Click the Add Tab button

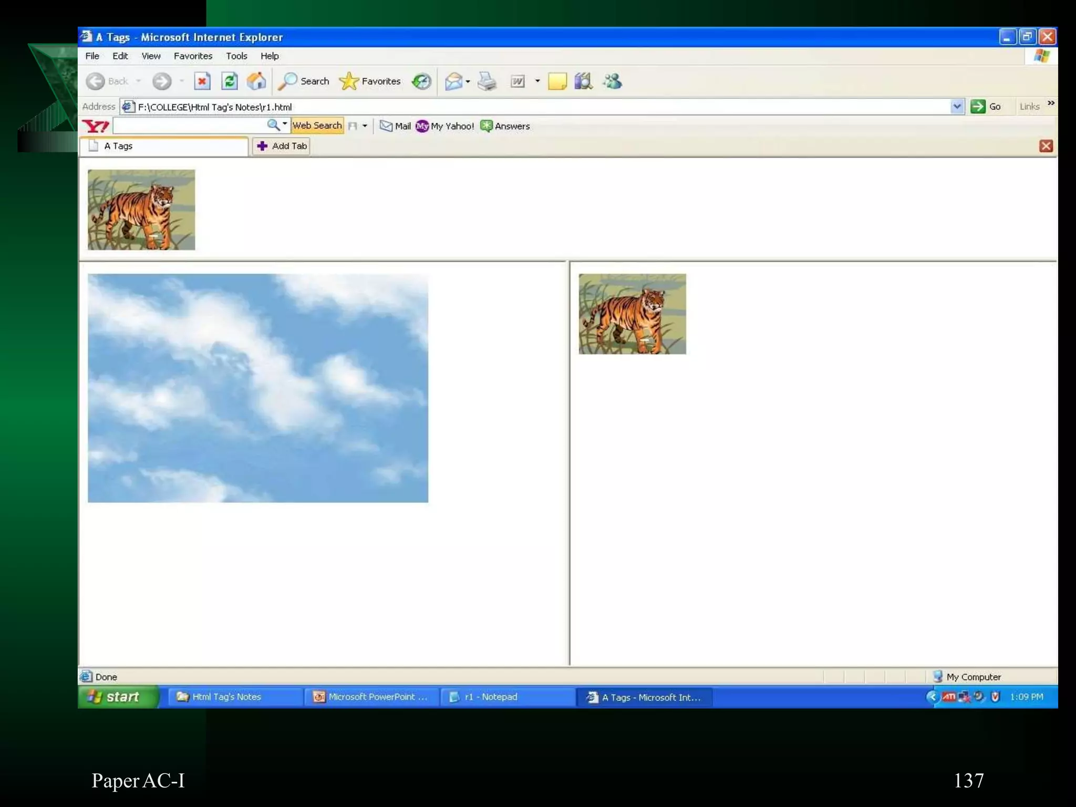[282, 146]
